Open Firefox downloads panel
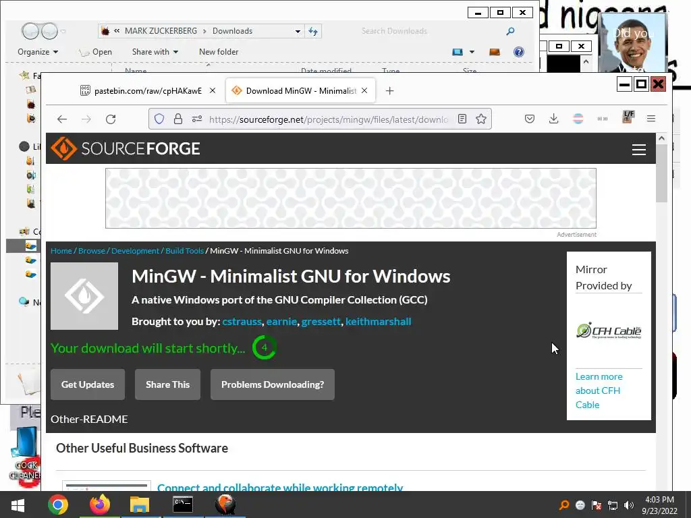This screenshot has width=691, height=518. coord(553,119)
